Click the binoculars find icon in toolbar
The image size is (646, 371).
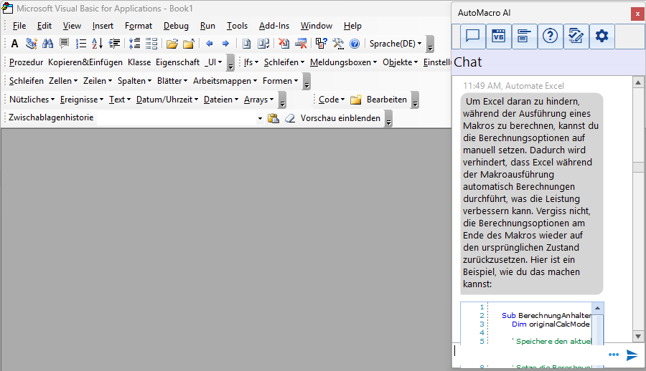click(48, 44)
